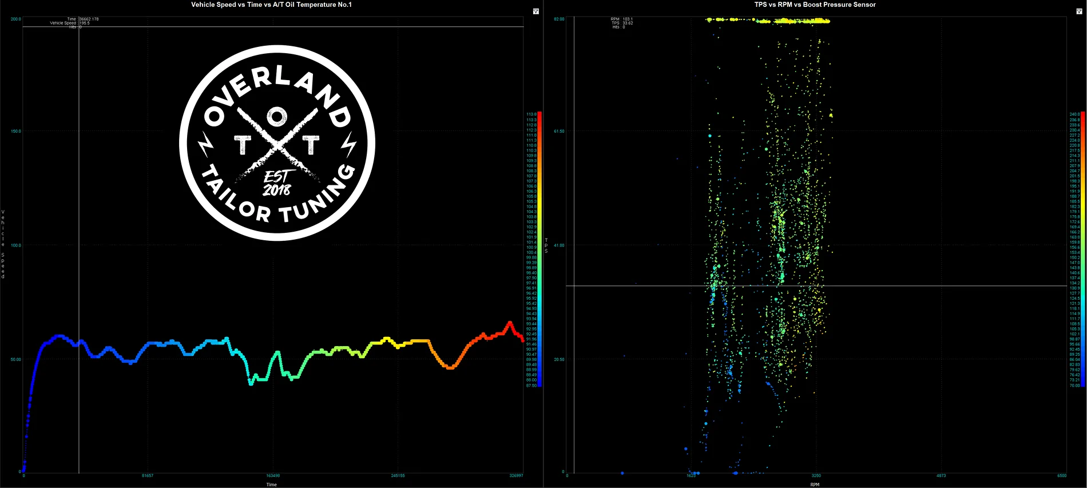This screenshot has height=488, width=1087.
Task: Open filter on TPS vs RPM chart
Action: tap(1079, 11)
